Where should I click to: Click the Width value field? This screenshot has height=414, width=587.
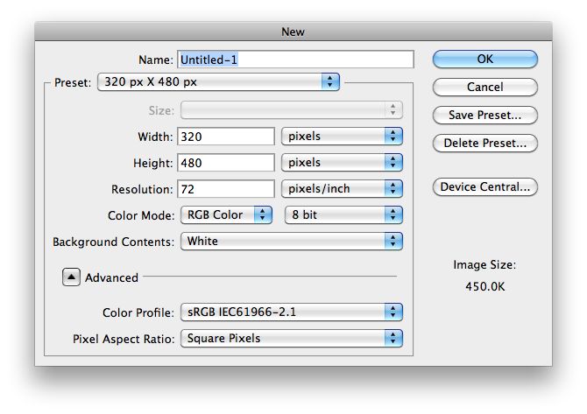226,136
